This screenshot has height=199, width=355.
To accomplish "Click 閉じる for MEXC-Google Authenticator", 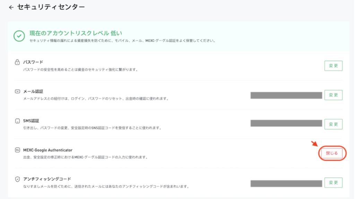I will (x=332, y=153).
